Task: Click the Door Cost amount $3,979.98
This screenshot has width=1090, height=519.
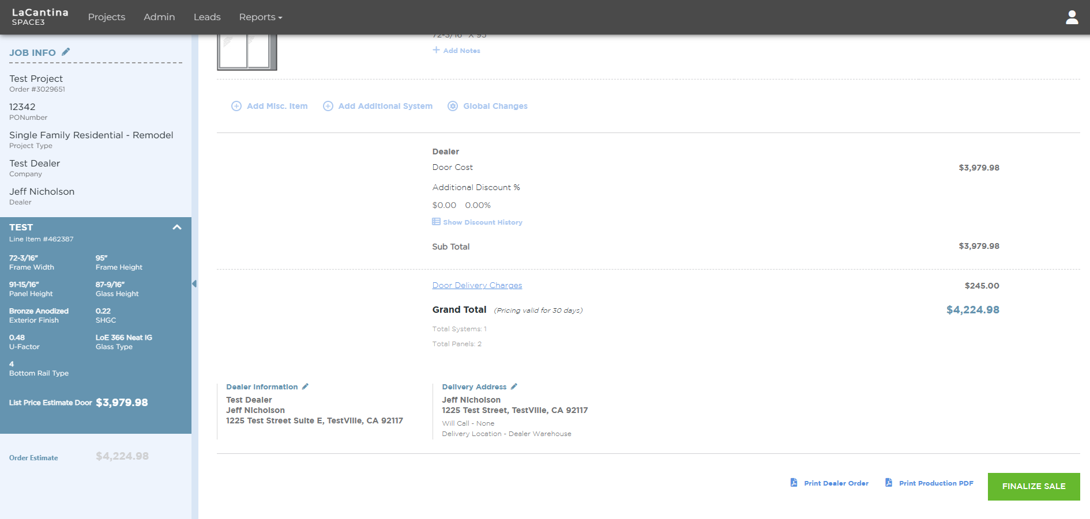Action: coord(979,168)
